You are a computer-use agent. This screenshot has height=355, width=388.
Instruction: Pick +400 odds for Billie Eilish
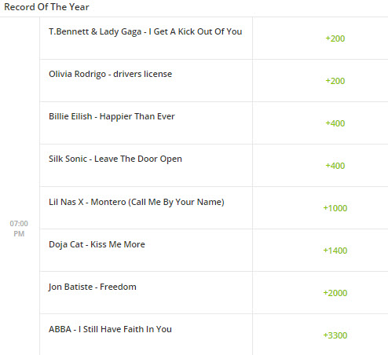pos(335,123)
